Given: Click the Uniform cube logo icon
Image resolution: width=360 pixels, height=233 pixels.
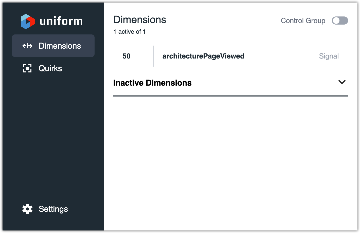Looking at the screenshot, I should pos(28,22).
